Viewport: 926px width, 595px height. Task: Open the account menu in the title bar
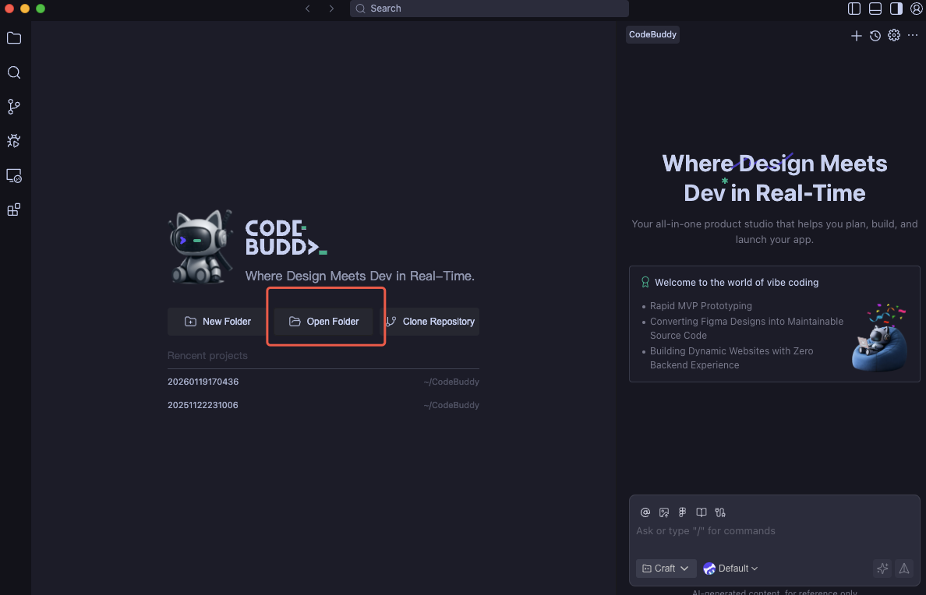coord(916,8)
